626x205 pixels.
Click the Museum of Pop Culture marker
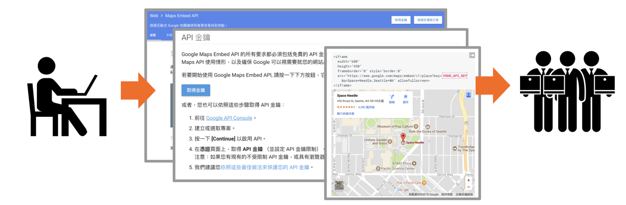pyautogui.click(x=416, y=126)
